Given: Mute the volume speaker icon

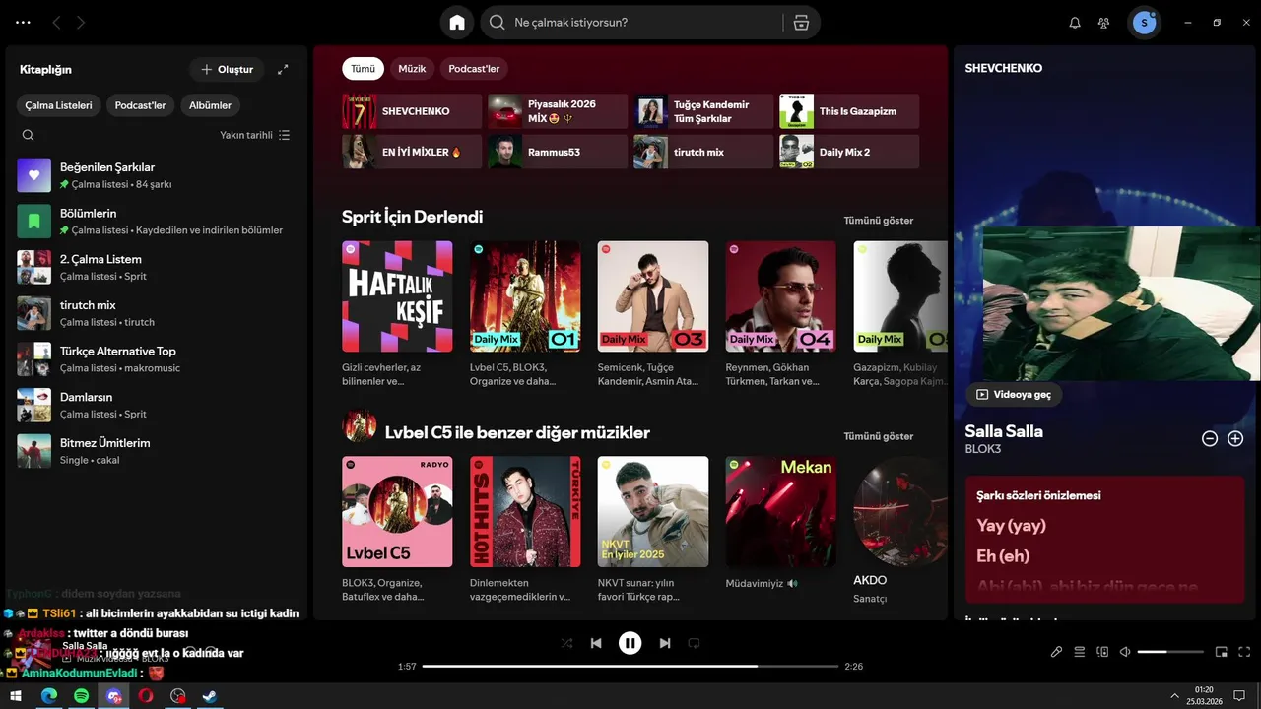Looking at the screenshot, I should point(1125,652).
